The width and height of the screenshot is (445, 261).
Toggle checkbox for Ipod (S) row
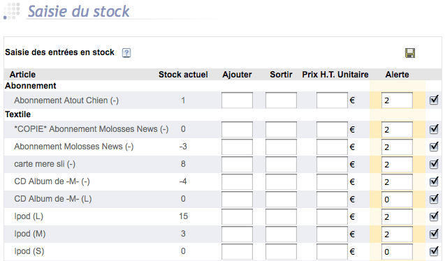click(x=434, y=251)
